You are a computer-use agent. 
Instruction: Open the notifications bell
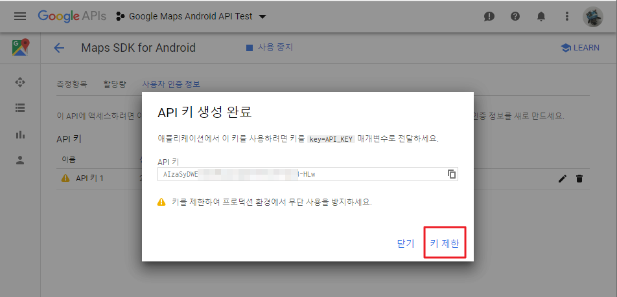[541, 17]
